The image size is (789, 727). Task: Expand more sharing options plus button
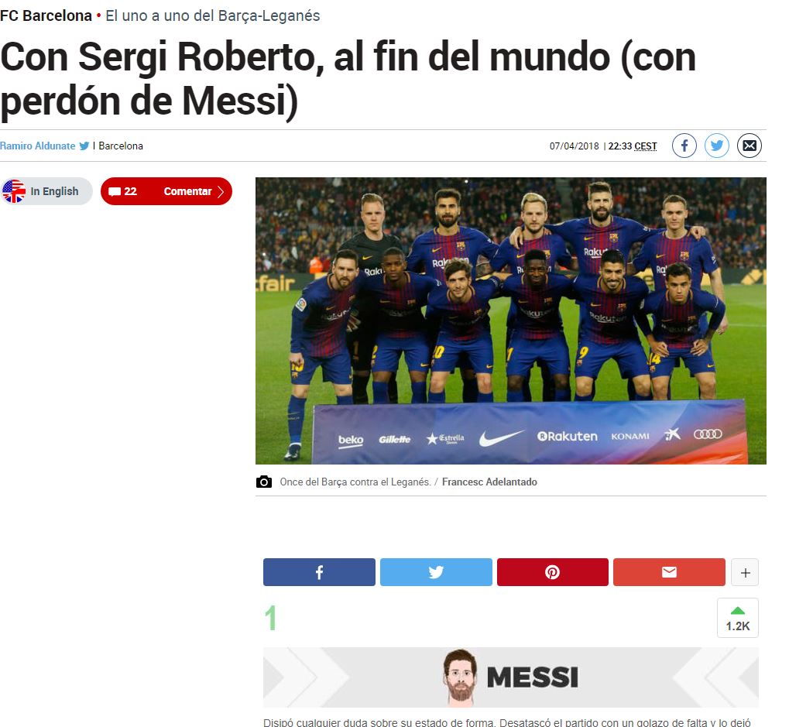coord(745,572)
